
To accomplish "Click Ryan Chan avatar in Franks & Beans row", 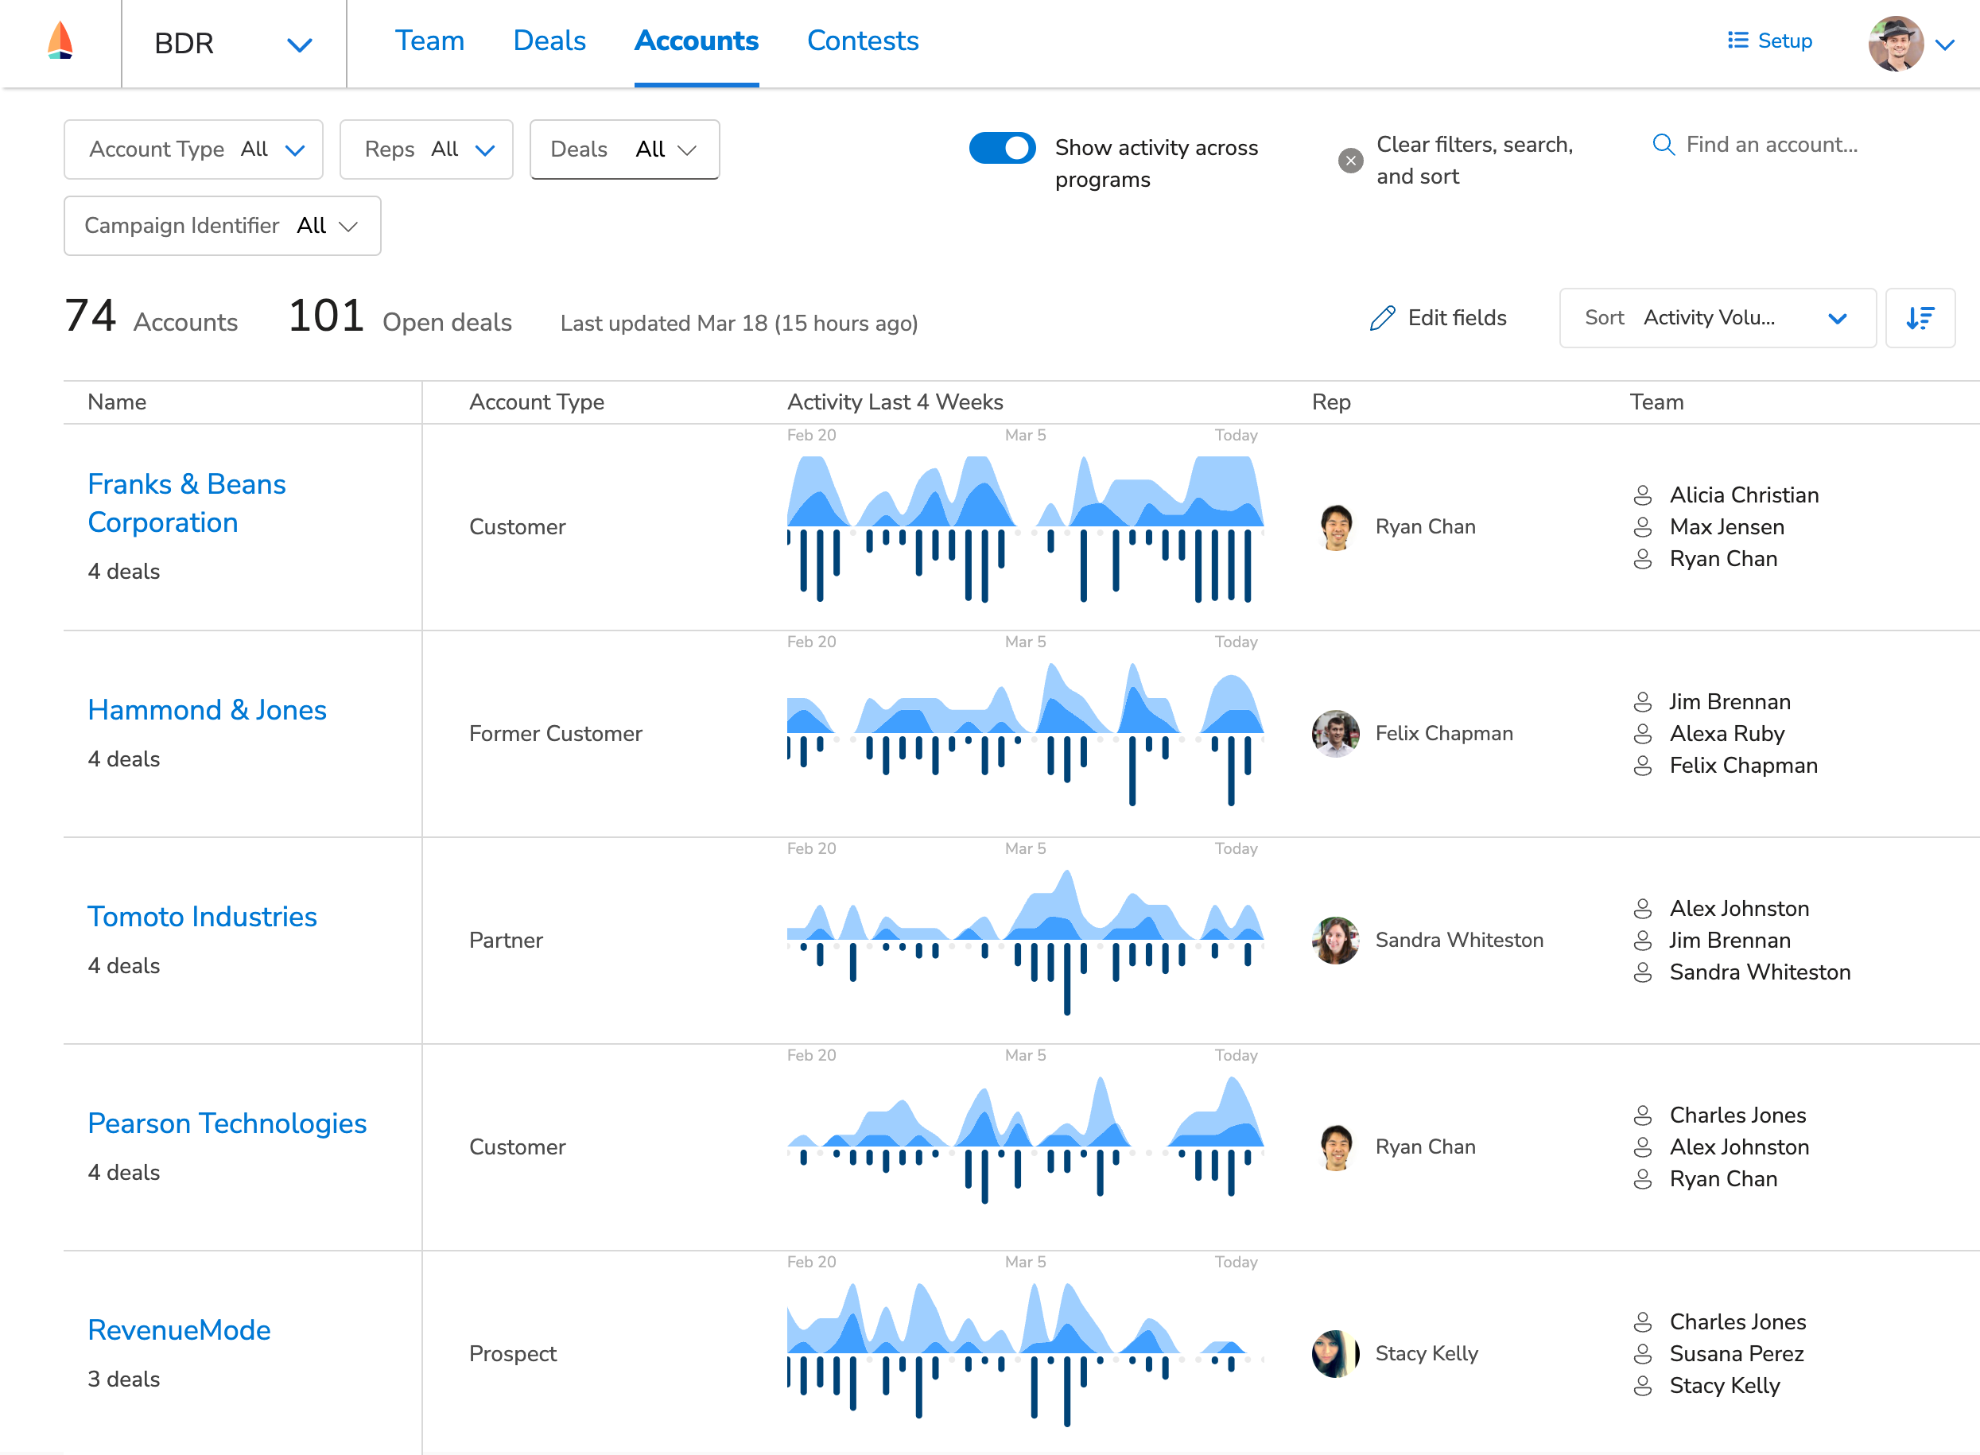I will [1336, 526].
